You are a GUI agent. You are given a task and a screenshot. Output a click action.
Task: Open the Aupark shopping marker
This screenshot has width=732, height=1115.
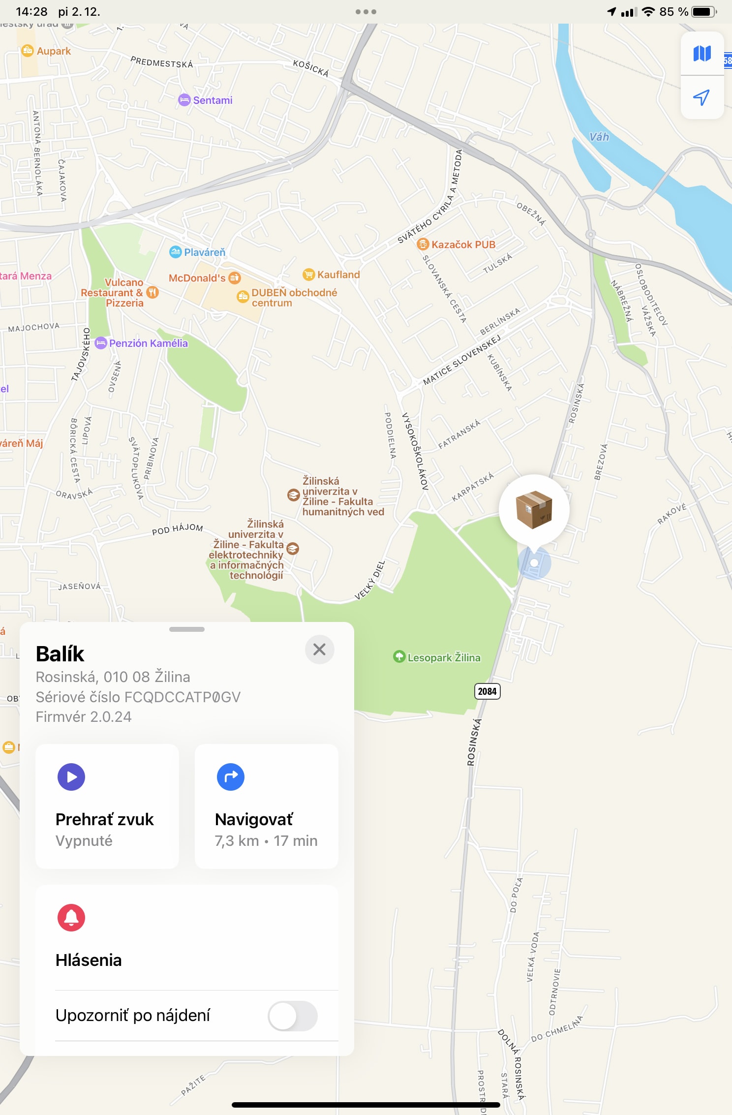(x=28, y=51)
